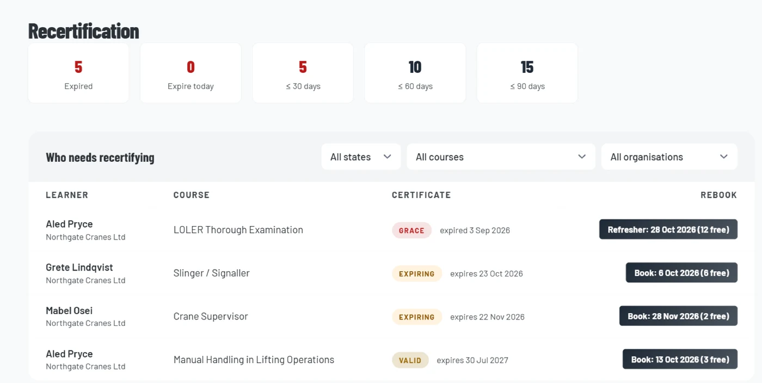The image size is (762, 383).
Task: Click EXPIRING badge for Crane Supervisor
Action: [417, 317]
